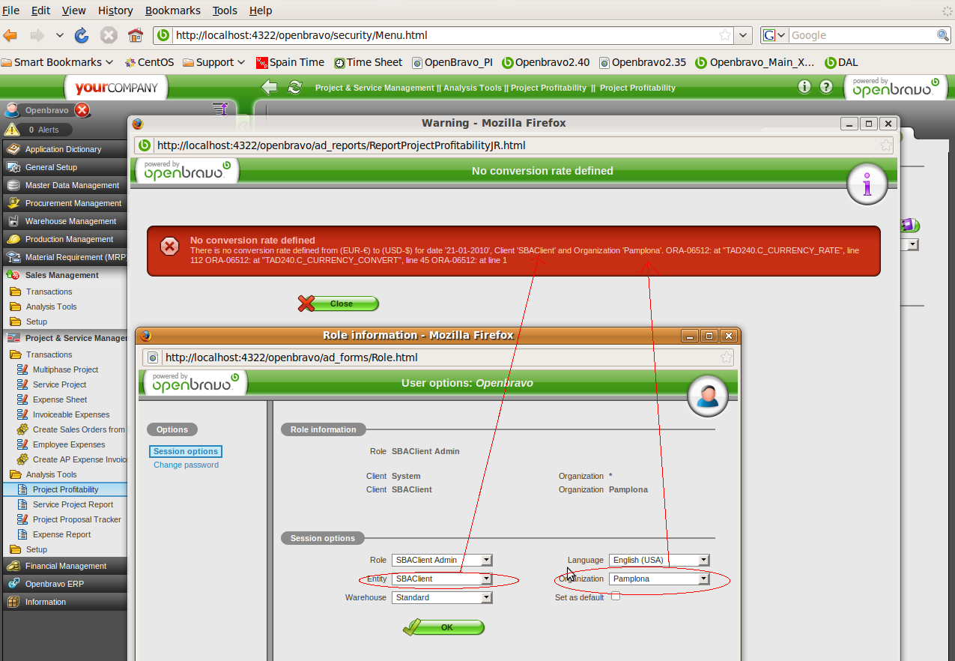
Task: Open Production Management module
Action: (64, 239)
